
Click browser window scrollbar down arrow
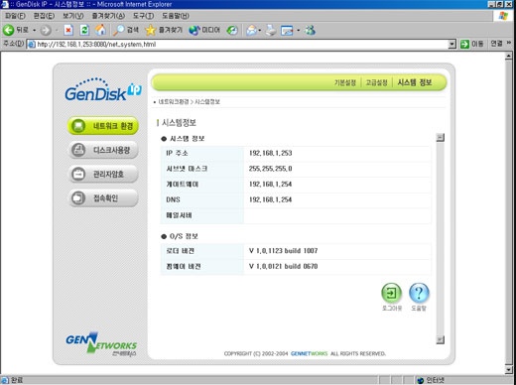tap(509, 369)
